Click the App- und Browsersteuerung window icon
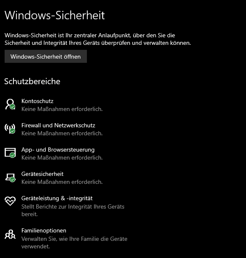 (x=10, y=153)
